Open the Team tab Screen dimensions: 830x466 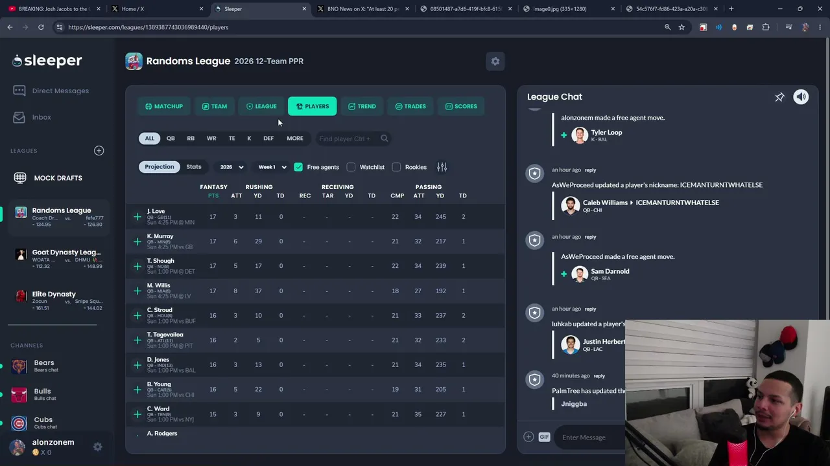point(215,106)
